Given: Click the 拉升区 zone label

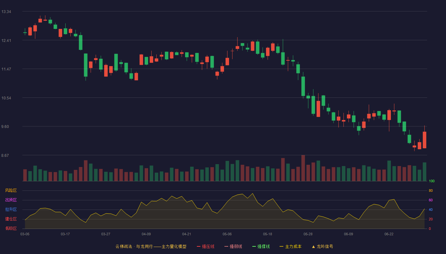Looking at the screenshot, I should pos(11,210).
